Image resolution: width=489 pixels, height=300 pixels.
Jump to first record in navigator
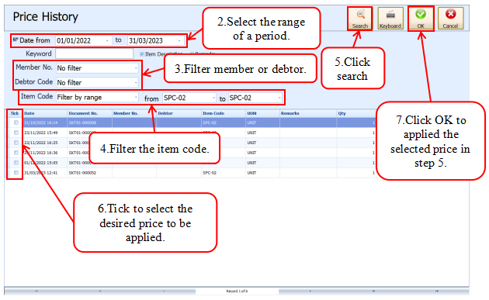point(36,291)
